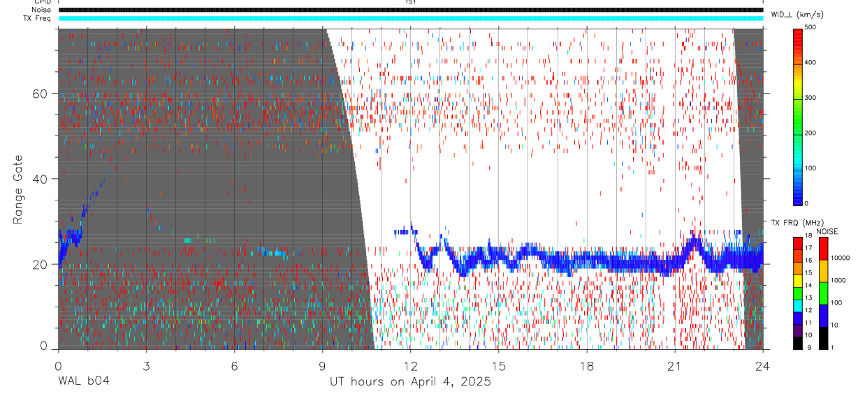Click the 14 tick on the TX FRQ legend
Image resolution: width=858 pixels, height=396 pixels.
[808, 285]
